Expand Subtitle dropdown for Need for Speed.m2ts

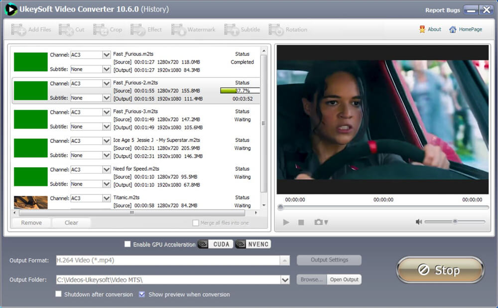pyautogui.click(x=107, y=184)
